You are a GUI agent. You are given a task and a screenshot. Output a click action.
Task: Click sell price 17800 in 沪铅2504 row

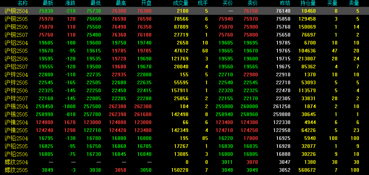point(251,138)
